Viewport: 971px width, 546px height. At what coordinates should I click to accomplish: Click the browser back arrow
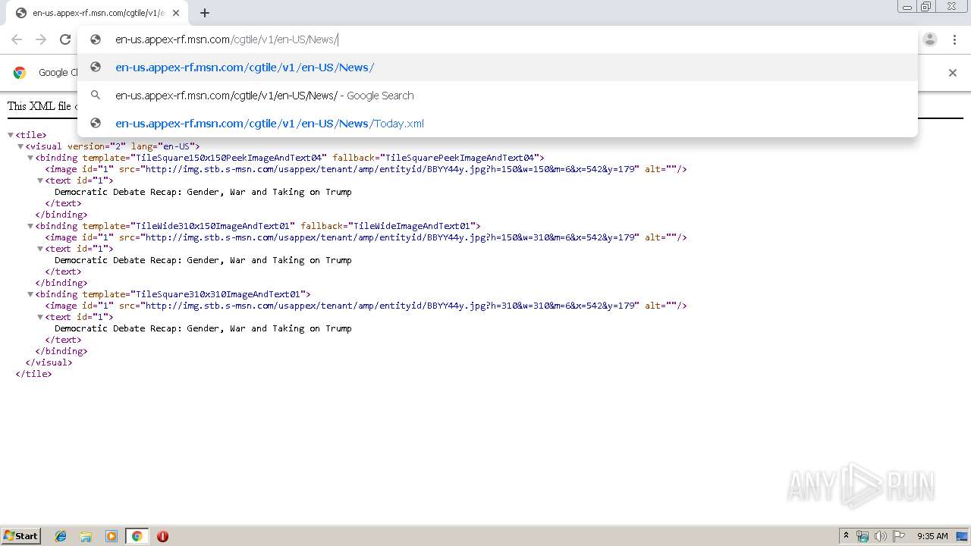[x=17, y=39]
